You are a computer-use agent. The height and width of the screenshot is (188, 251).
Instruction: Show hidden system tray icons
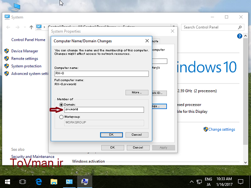(192, 182)
